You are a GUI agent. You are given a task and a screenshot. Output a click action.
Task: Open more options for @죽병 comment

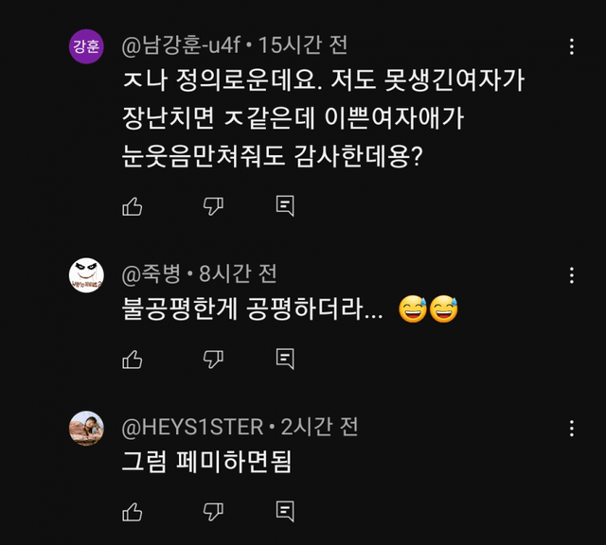(x=571, y=275)
